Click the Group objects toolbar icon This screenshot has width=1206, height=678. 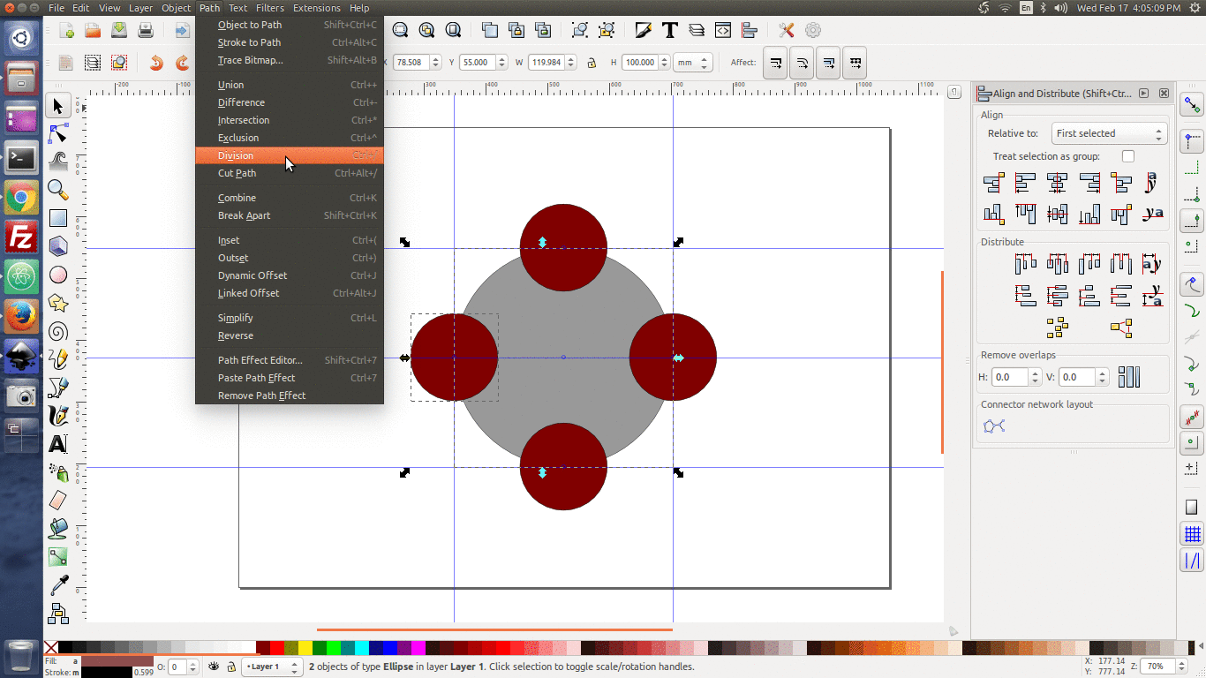coord(580,30)
